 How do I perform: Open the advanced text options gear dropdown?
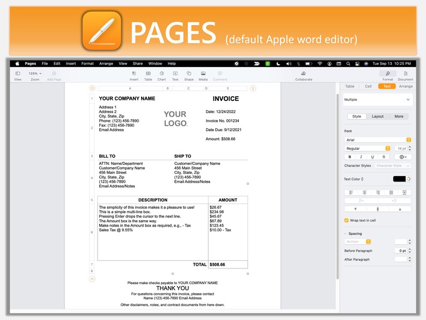click(x=403, y=157)
